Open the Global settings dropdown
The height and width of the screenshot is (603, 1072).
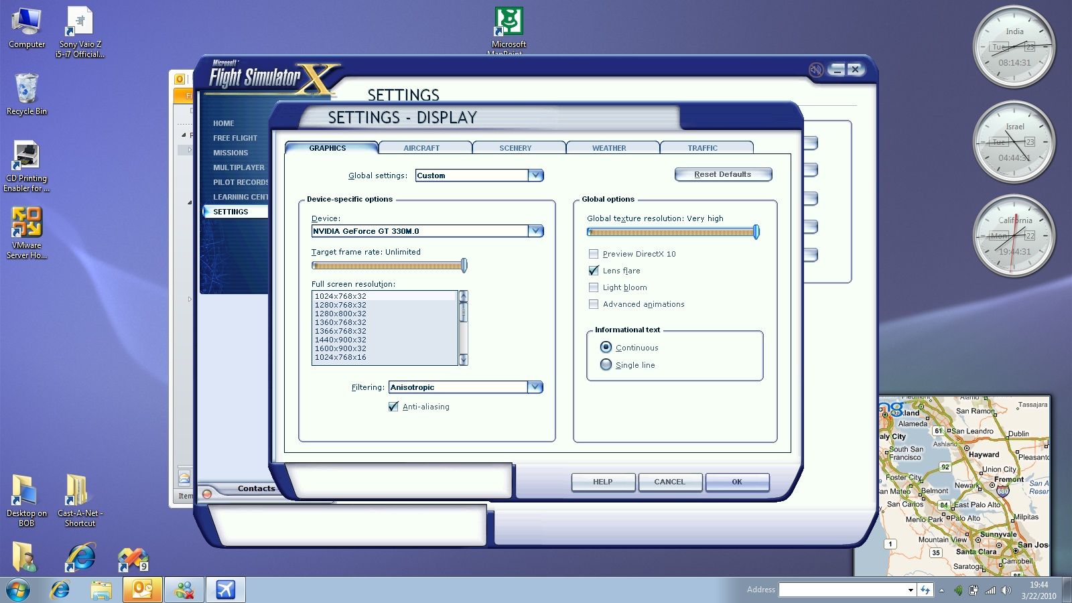pos(535,176)
